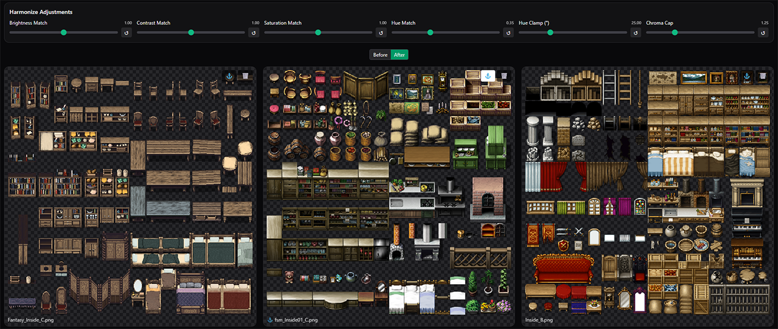Click the Inside_B.png filename
This screenshot has width=778, height=329.
pyautogui.click(x=539, y=319)
